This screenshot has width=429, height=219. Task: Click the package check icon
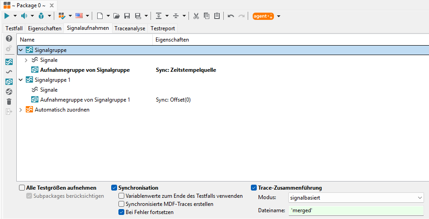pyautogui.click(x=62, y=16)
